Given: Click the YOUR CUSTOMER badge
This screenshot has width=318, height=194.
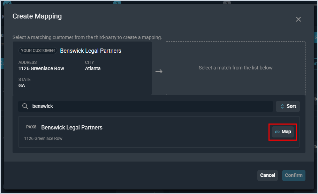Looking at the screenshot, I should [x=38, y=51].
